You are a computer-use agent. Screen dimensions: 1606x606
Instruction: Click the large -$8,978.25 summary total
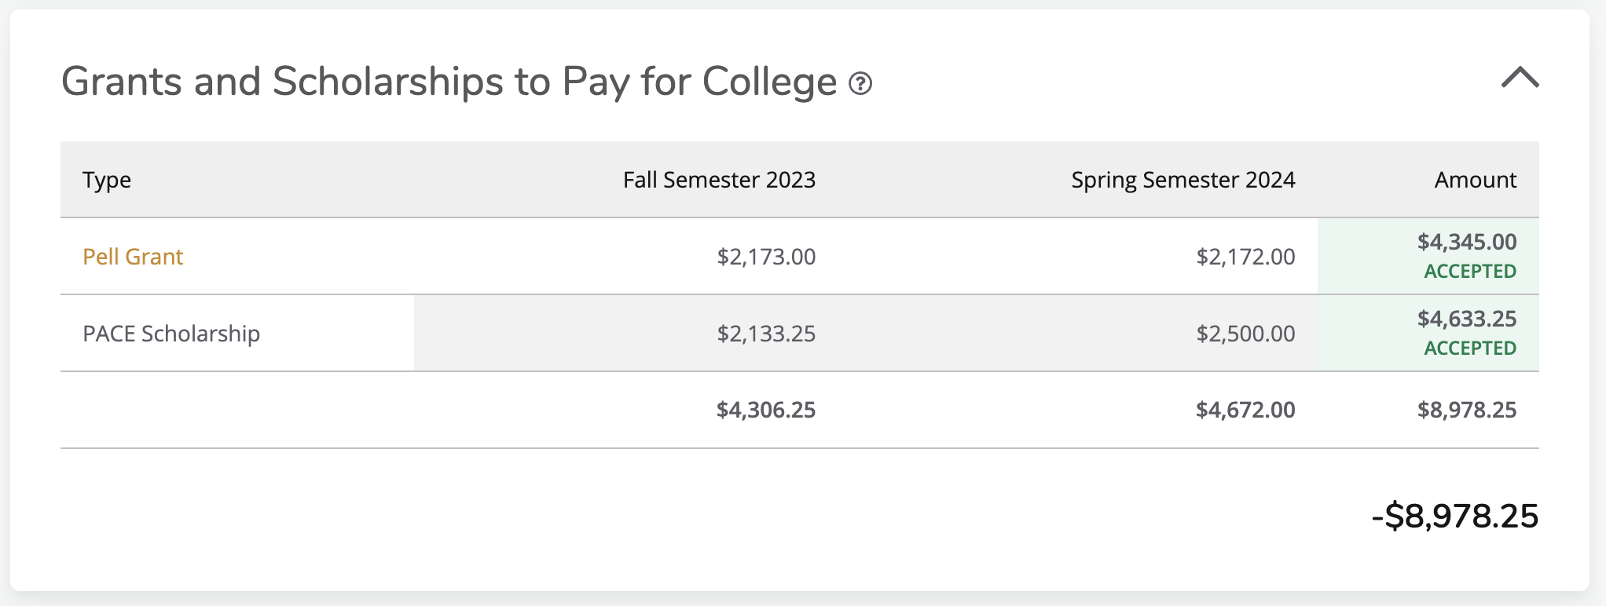1454,516
